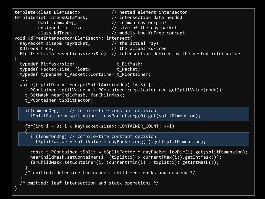Viewport: 265px width, 199px height.
Task: Click the 'farChildMask.setContainer' line
Action: pyautogui.click(x=124, y=162)
